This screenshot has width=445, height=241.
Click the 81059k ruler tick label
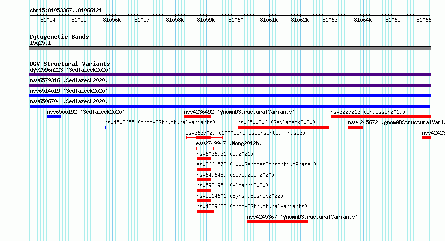click(206, 20)
